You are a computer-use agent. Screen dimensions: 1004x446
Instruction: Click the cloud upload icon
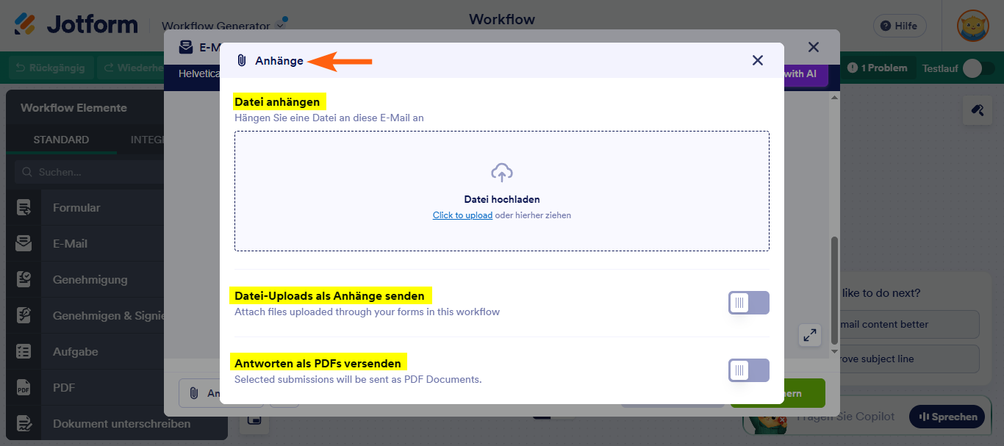pos(502,173)
